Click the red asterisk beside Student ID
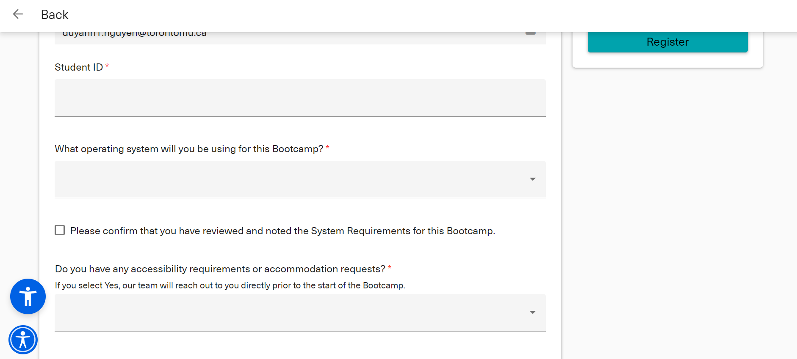The image size is (797, 359). [x=107, y=66]
